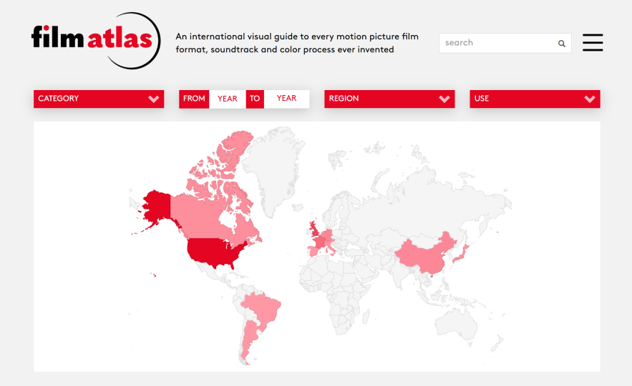
Task: Select Australia on the map
Action: [x=457, y=324]
